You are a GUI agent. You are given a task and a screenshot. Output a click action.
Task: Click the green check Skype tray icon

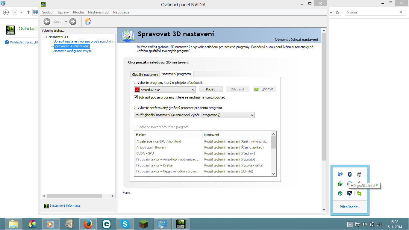(359, 193)
